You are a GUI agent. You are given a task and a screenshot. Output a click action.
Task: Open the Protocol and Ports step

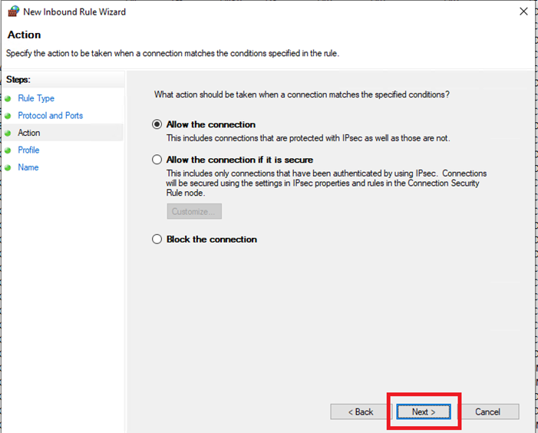pos(51,116)
